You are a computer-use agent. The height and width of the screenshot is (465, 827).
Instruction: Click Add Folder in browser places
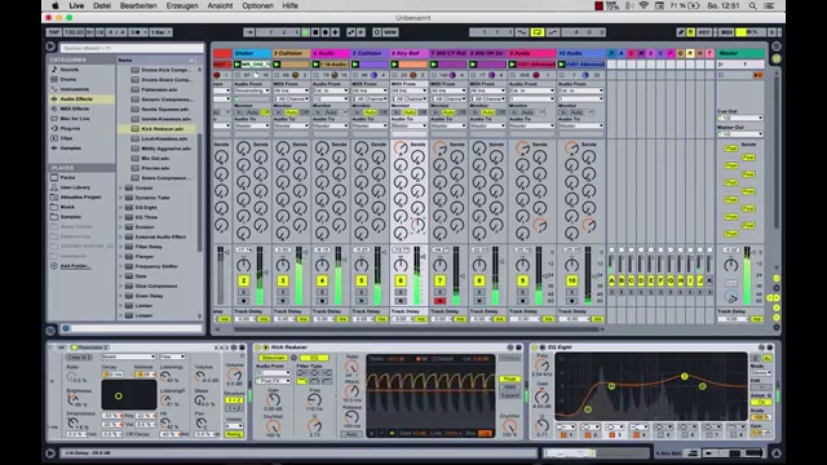[75, 266]
